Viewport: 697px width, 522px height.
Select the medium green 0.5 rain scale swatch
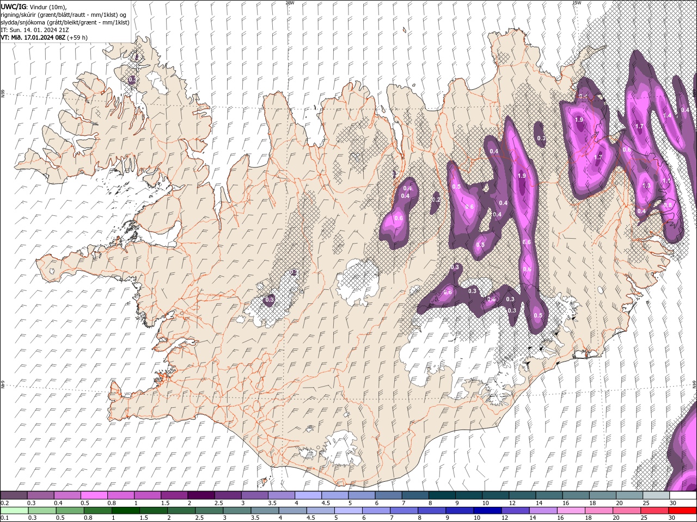point(70,511)
